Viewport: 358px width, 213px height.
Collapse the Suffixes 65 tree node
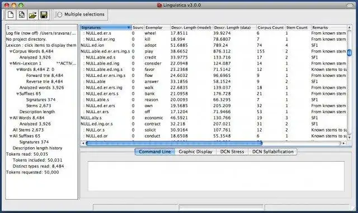click(17, 94)
